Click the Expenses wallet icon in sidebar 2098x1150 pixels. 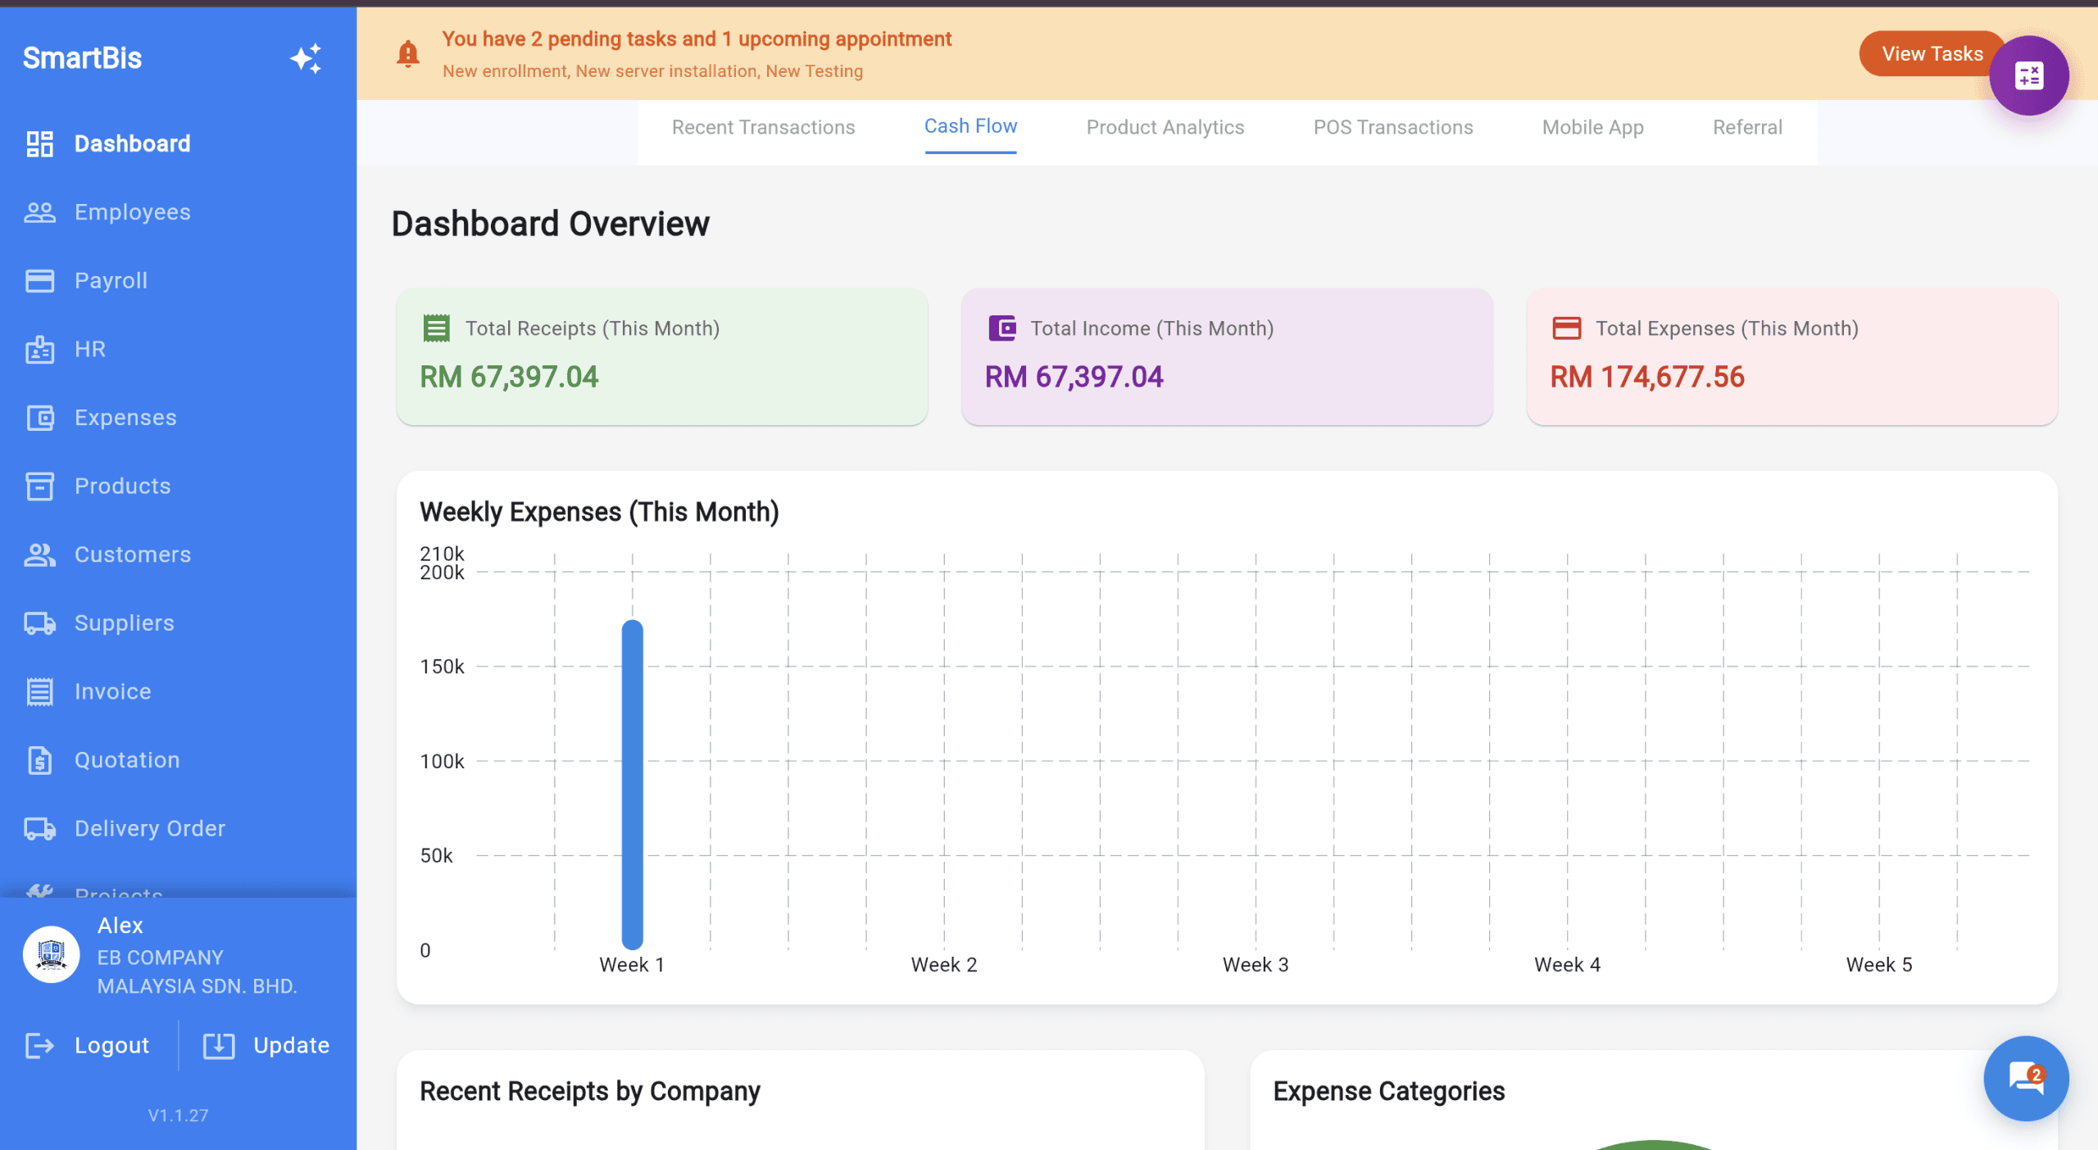[39, 418]
